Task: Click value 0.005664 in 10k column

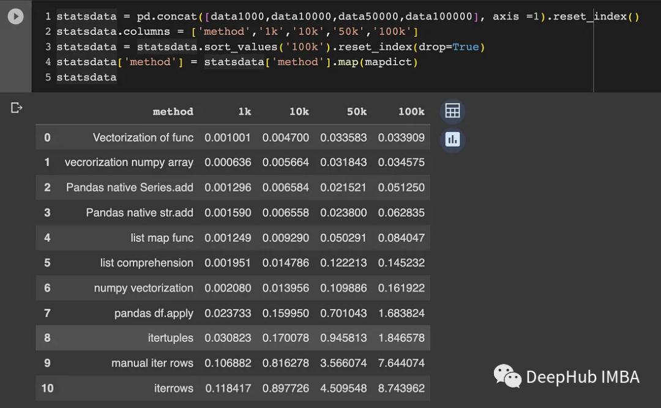Action: (x=285, y=162)
